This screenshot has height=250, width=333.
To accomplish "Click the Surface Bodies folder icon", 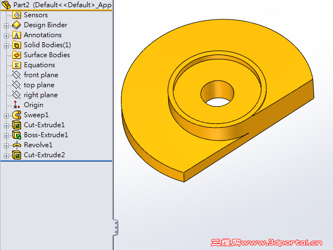I will [x=17, y=55].
